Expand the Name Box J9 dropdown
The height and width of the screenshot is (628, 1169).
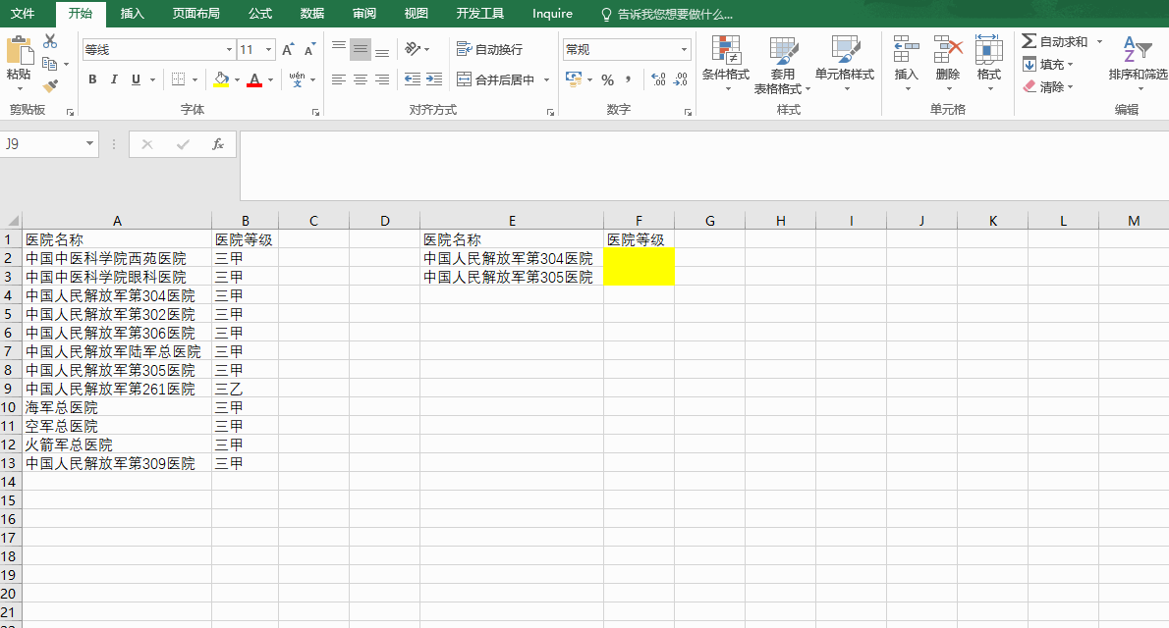coord(89,143)
